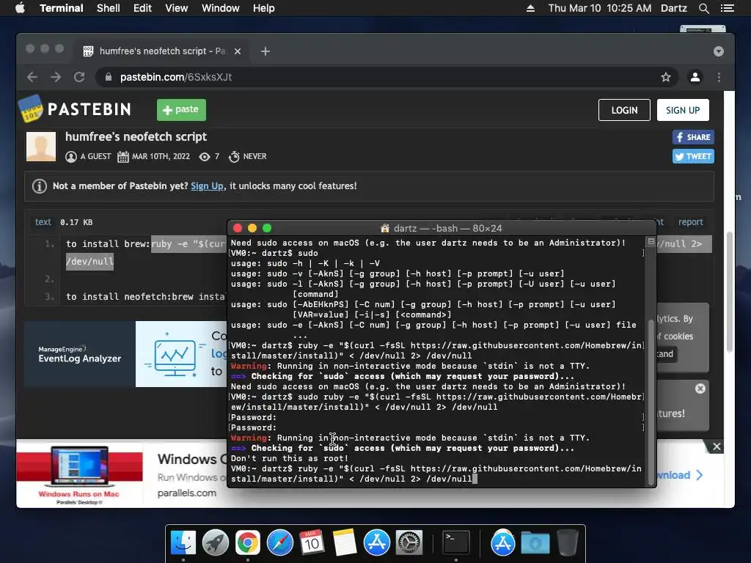Expand Chrome tab search dropdown arrow

(719, 51)
